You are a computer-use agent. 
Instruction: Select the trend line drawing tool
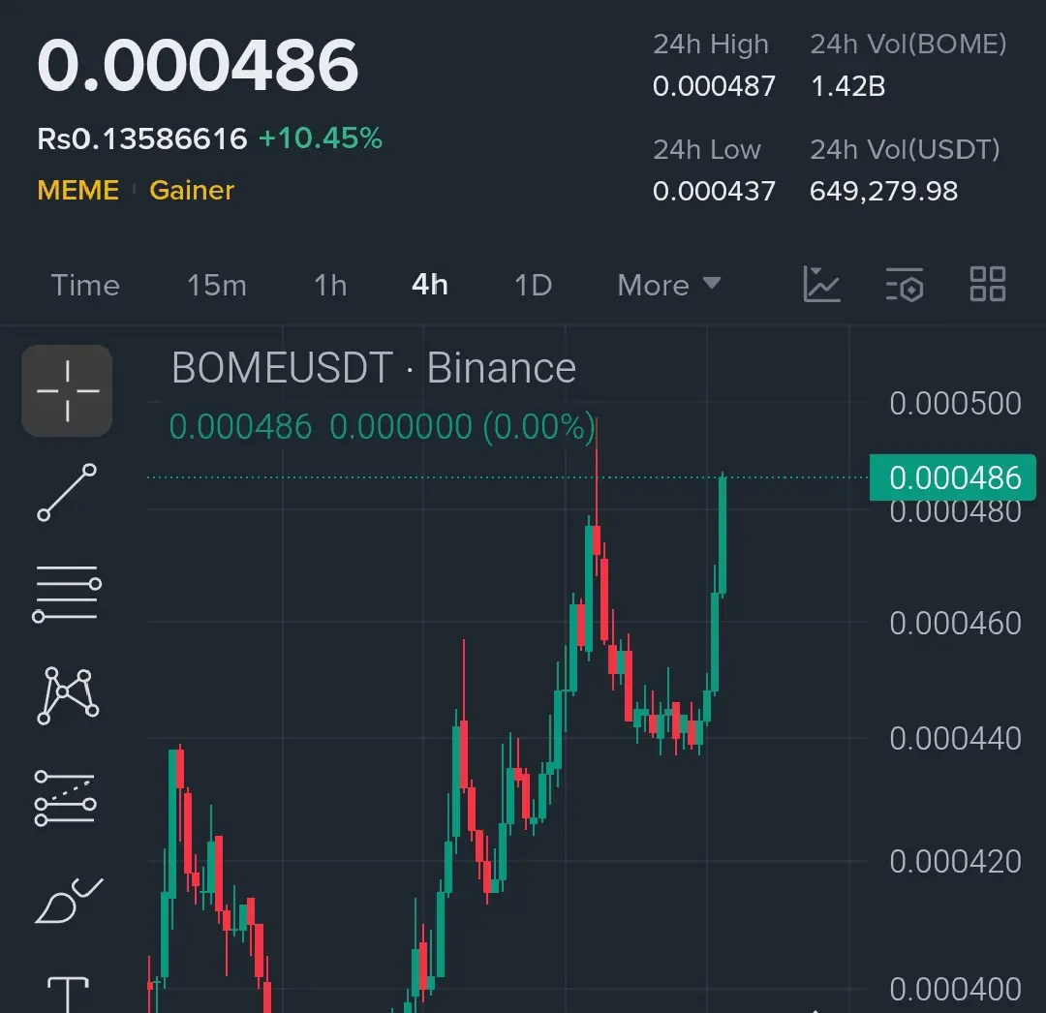tap(67, 493)
